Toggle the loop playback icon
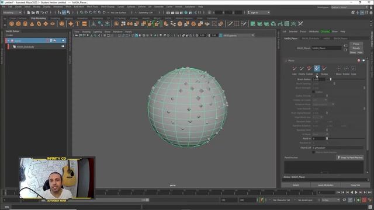The image size is (374, 210). click(344, 200)
